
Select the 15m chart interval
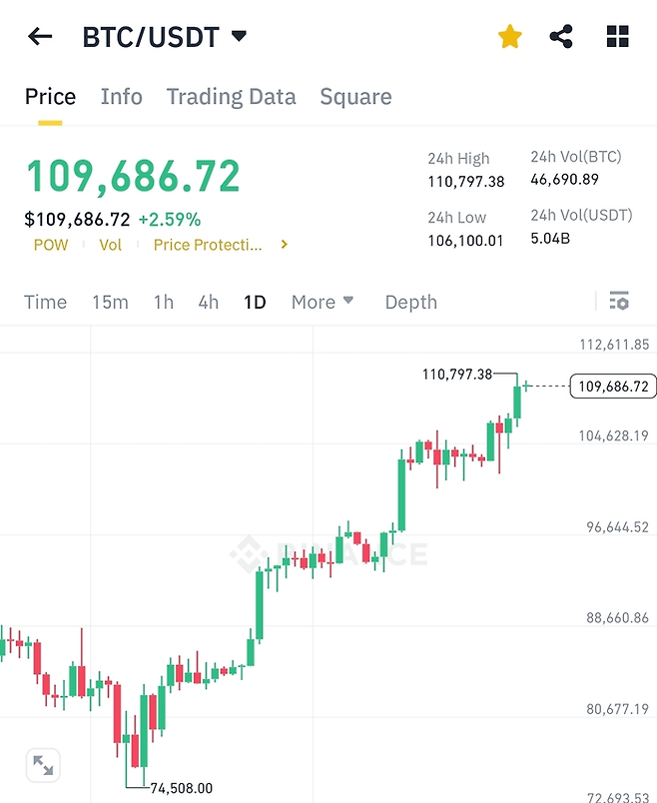pos(110,302)
